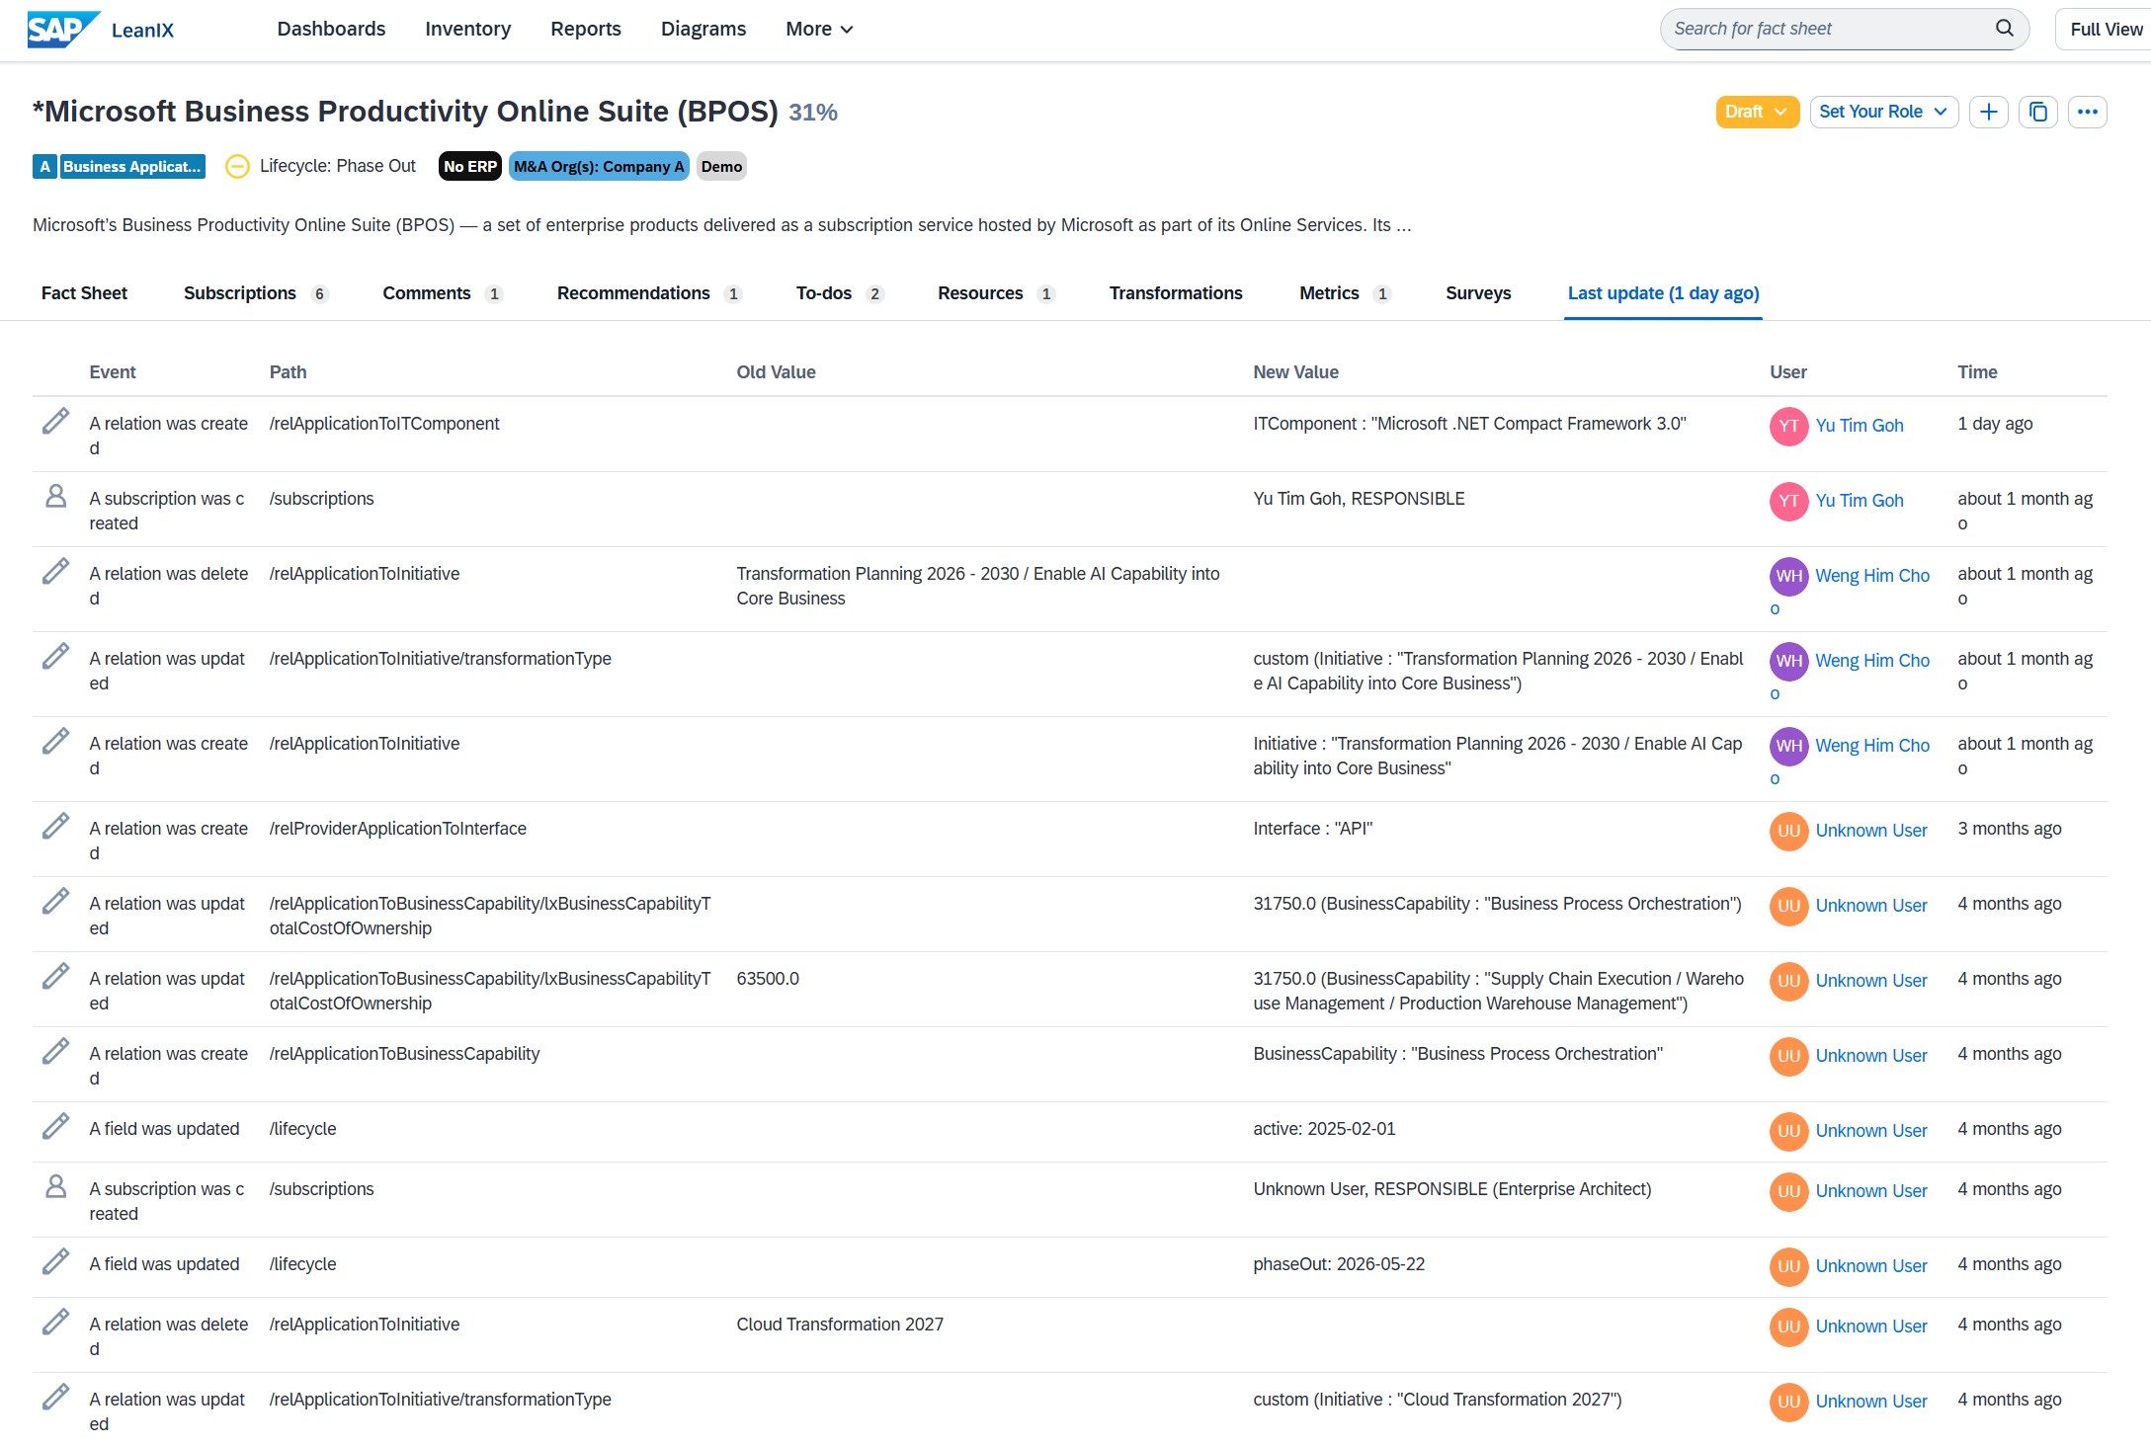The image size is (2151, 1447).
Task: Click the pencil icon on the phaseOut: 2026-05-22 row
Action: click(x=55, y=1262)
